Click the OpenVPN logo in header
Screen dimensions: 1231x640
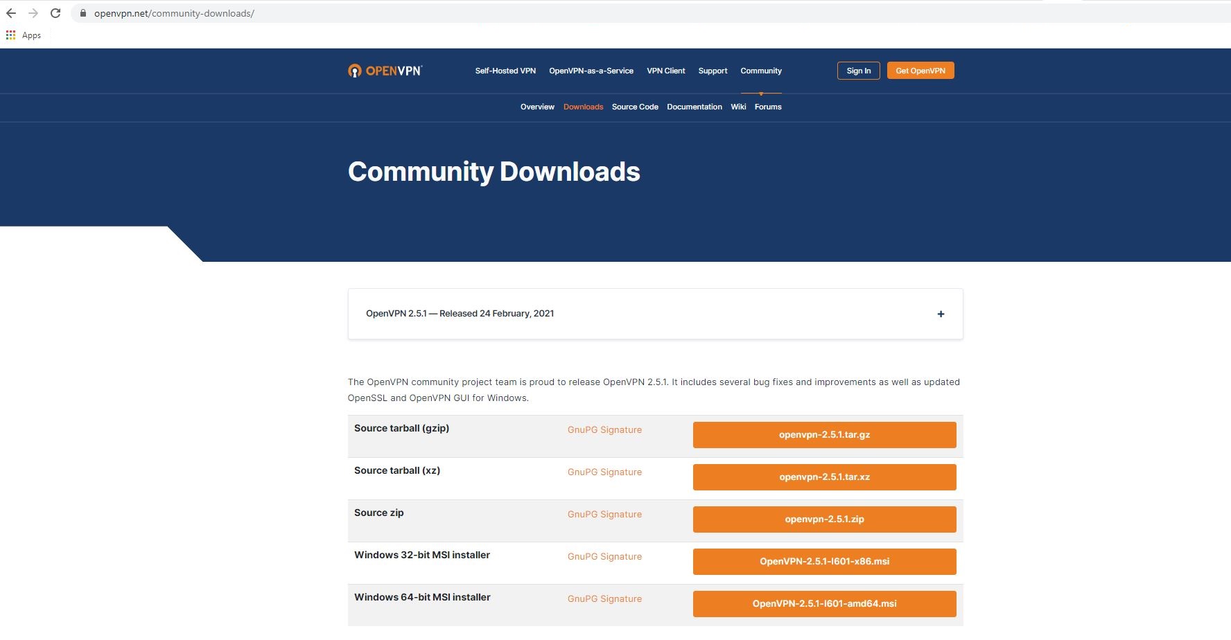coord(385,71)
